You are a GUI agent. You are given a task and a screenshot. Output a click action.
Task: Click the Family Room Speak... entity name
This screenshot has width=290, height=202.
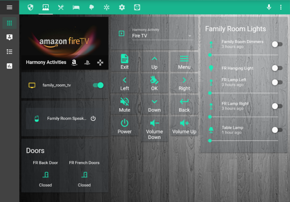click(67, 119)
